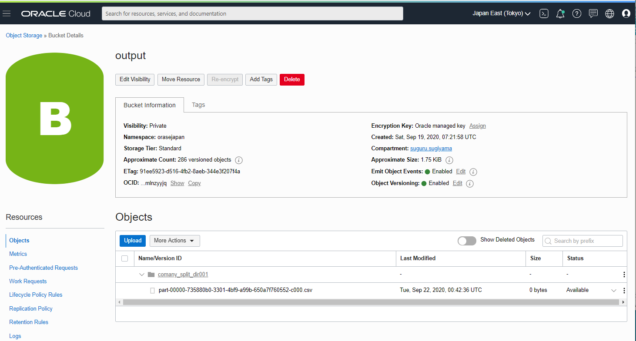
Task: Click info icon next to Emit Object Events
Action: click(474, 172)
